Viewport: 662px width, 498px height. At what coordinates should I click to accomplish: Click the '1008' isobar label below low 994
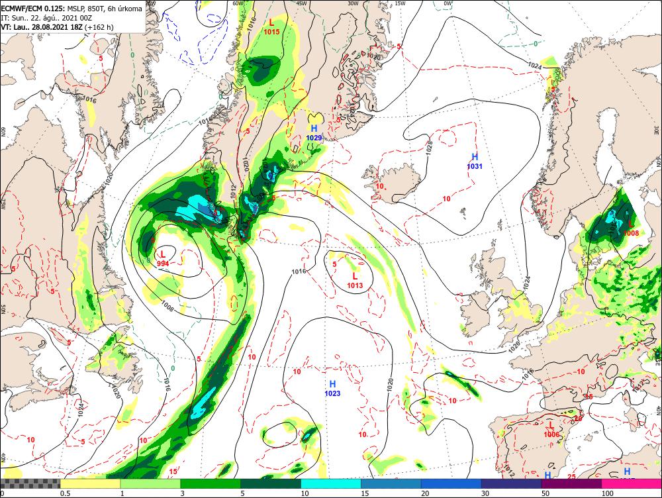click(167, 305)
